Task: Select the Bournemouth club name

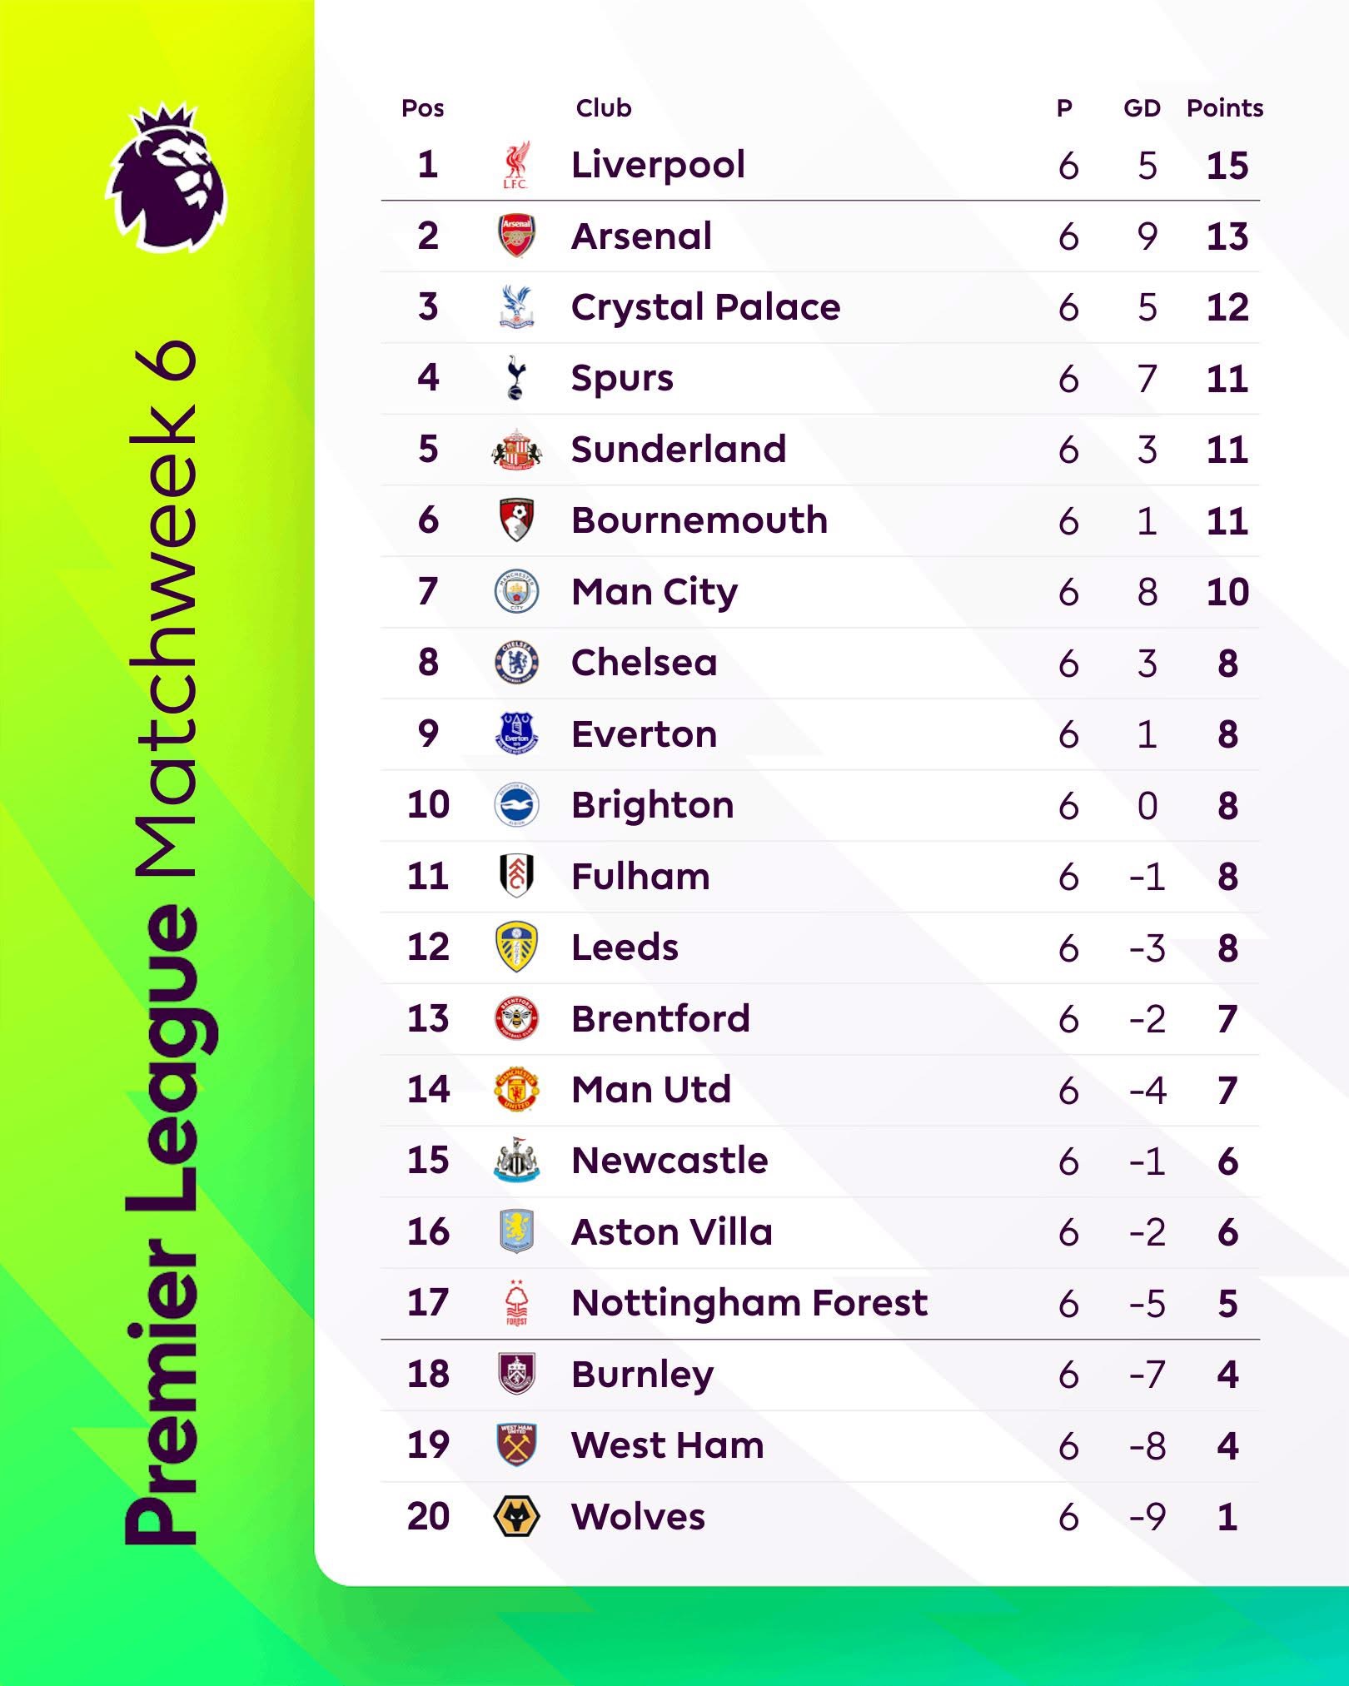Action: (x=699, y=521)
